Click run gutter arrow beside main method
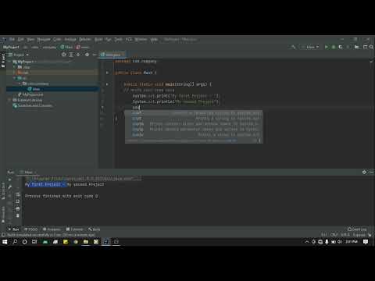The width and height of the screenshot is (375, 281). 107,84
